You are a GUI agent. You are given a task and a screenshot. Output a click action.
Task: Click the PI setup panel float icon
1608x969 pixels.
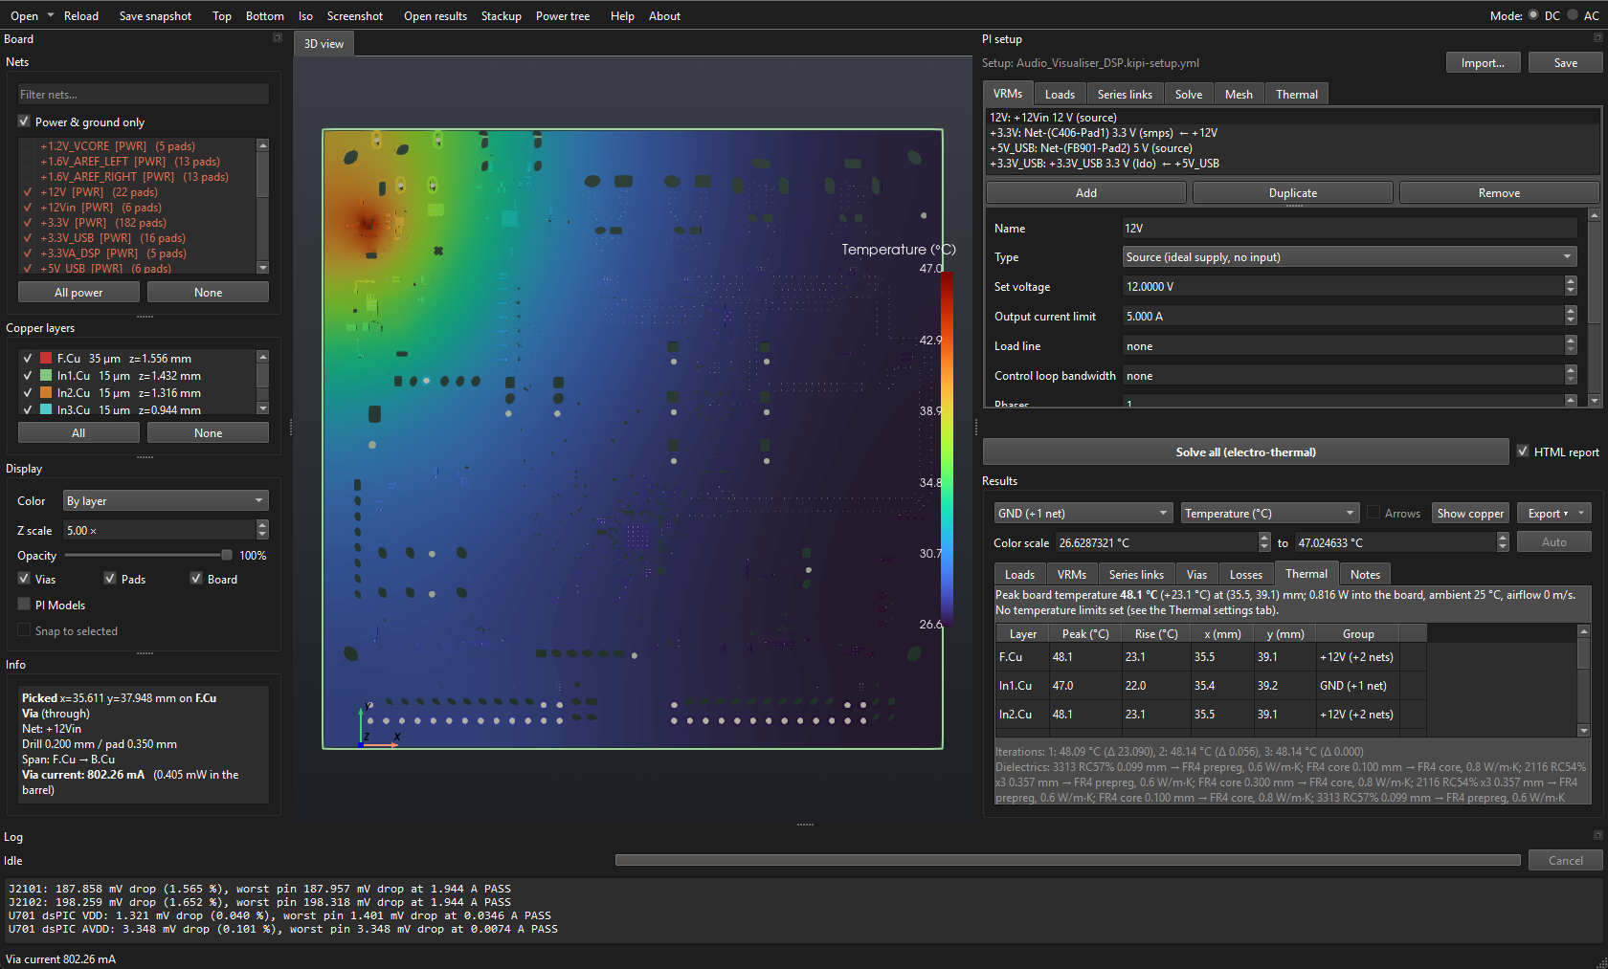point(1597,38)
